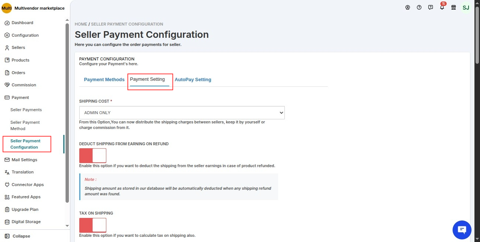Click the sidebar scroll down arrow
Screen dimensions: 480x242
point(67,225)
